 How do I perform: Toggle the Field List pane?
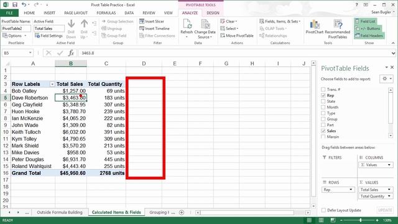[x=365, y=21]
